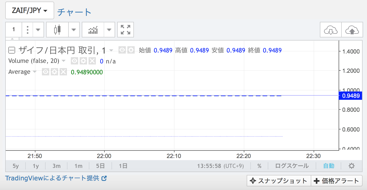Click the cloud upload save-chart icon
367x190 pixels.
point(352,30)
